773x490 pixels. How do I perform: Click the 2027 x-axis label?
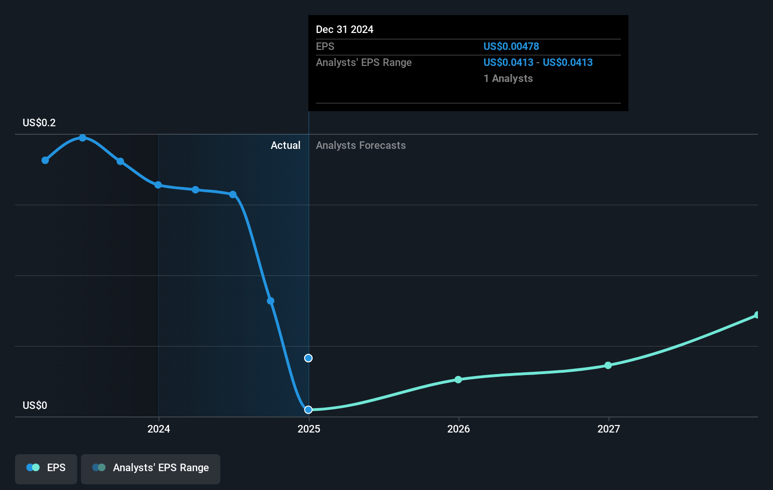click(609, 429)
